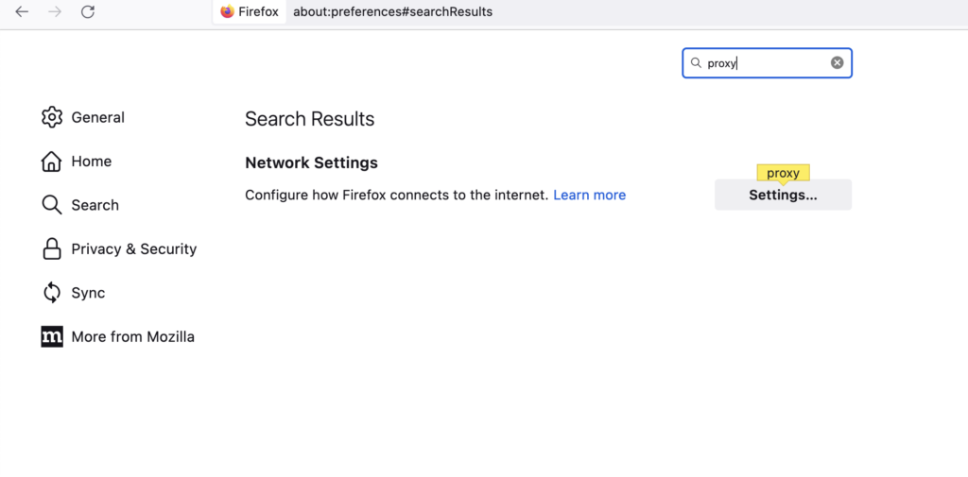The width and height of the screenshot is (968, 477).
Task: Open Network Settings via Settings... button
Action: [x=784, y=195]
